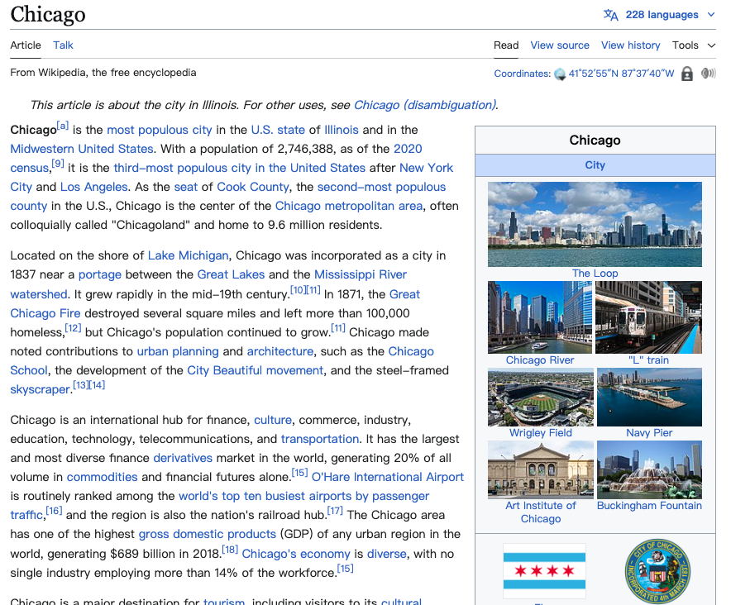Open the O'Hare International Airport link
Image resolution: width=731 pixels, height=605 pixels.
[387, 477]
